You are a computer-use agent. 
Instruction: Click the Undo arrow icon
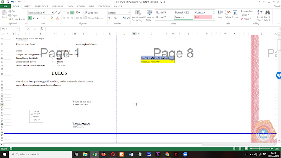pyautogui.click(x=13, y=2)
